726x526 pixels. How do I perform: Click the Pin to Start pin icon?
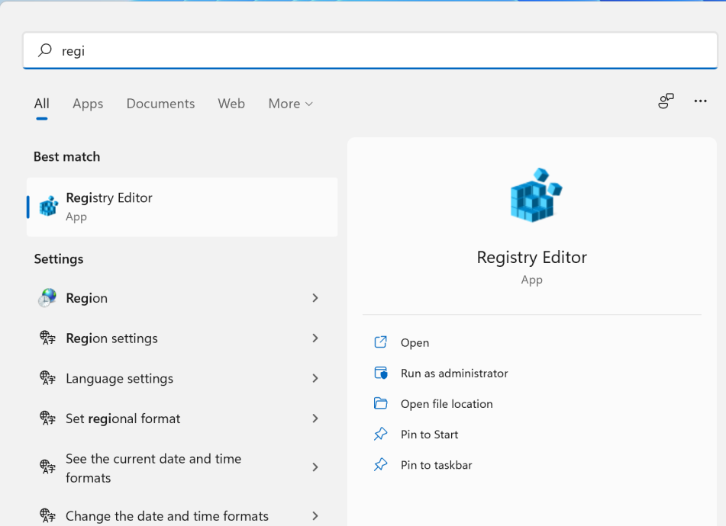click(x=381, y=434)
